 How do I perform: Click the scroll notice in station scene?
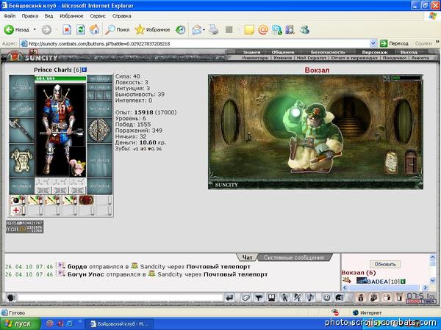pos(391,162)
